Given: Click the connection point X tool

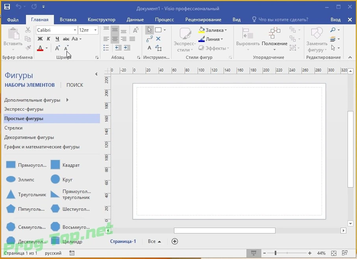Looking at the screenshot, I should click(x=158, y=39).
